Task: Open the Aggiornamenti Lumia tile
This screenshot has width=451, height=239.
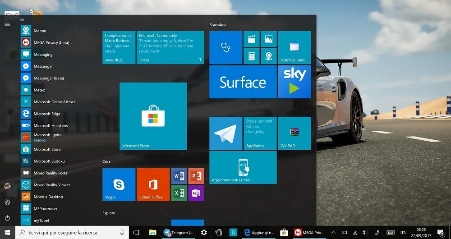Action: [243, 167]
